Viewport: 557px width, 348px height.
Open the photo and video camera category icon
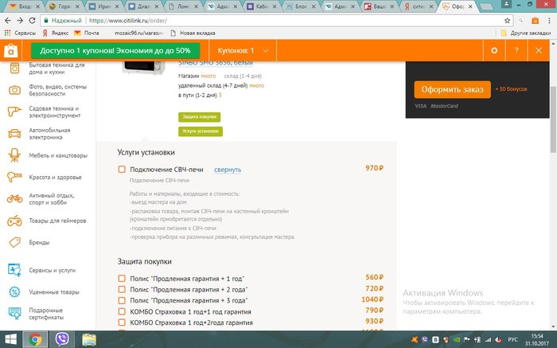[x=14, y=90]
